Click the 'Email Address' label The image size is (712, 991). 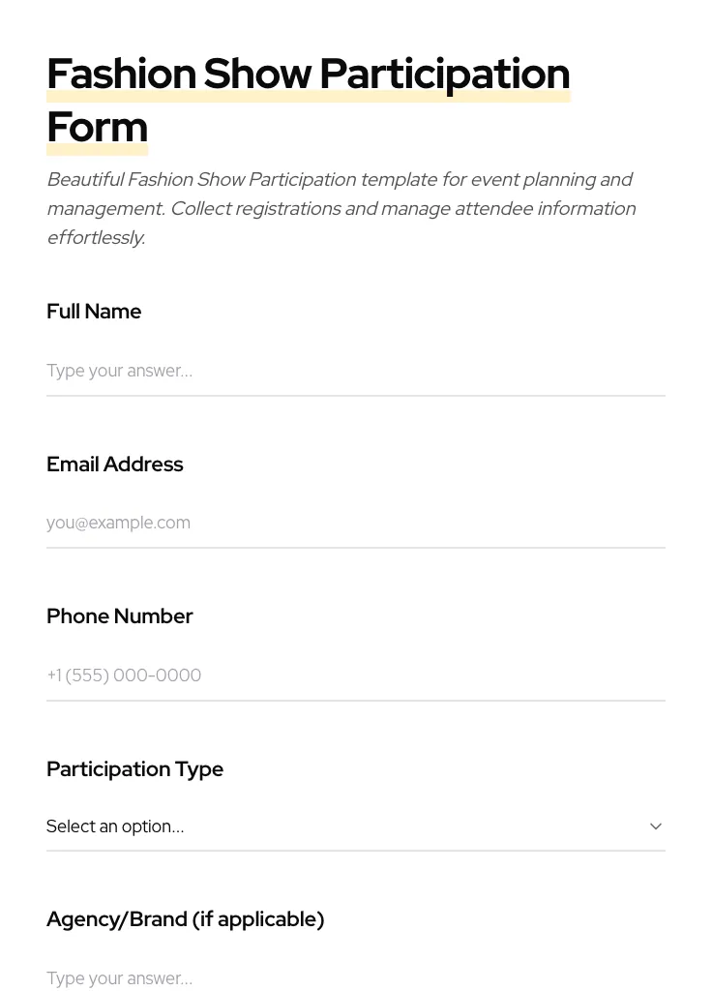click(x=114, y=465)
